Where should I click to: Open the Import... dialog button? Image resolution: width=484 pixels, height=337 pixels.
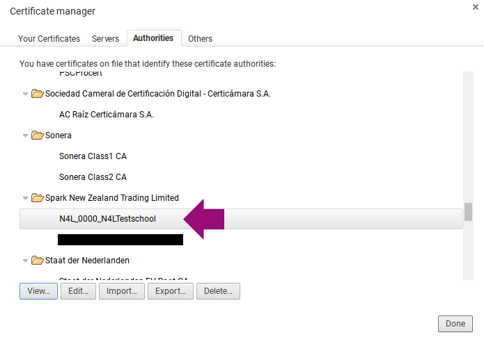pos(121,291)
